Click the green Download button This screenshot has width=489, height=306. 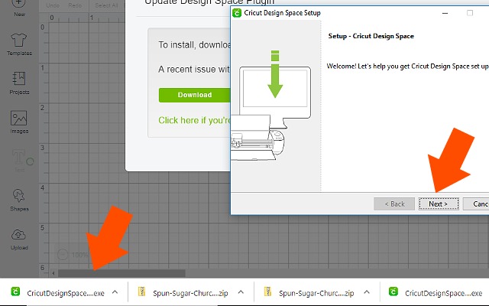pyautogui.click(x=195, y=95)
